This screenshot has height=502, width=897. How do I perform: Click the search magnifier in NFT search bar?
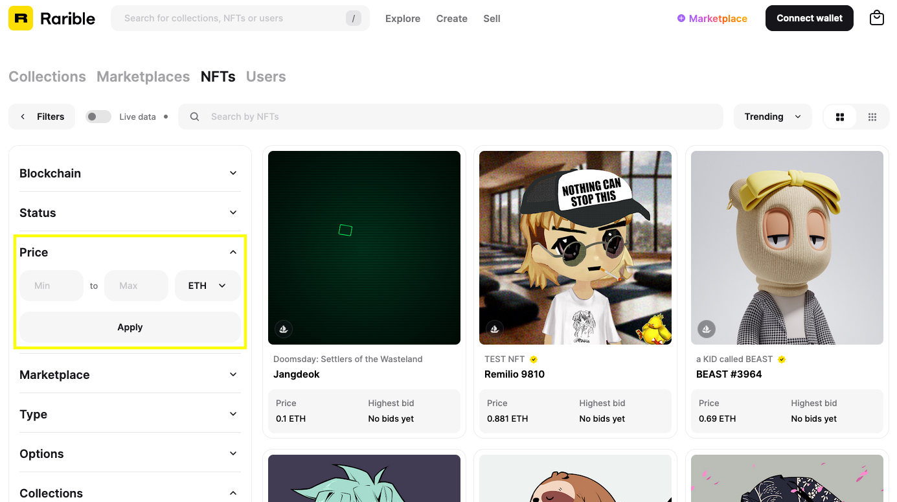point(194,117)
